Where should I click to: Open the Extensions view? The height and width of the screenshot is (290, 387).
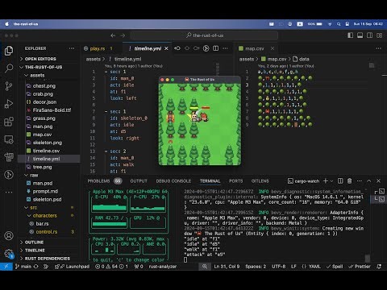tap(9, 122)
